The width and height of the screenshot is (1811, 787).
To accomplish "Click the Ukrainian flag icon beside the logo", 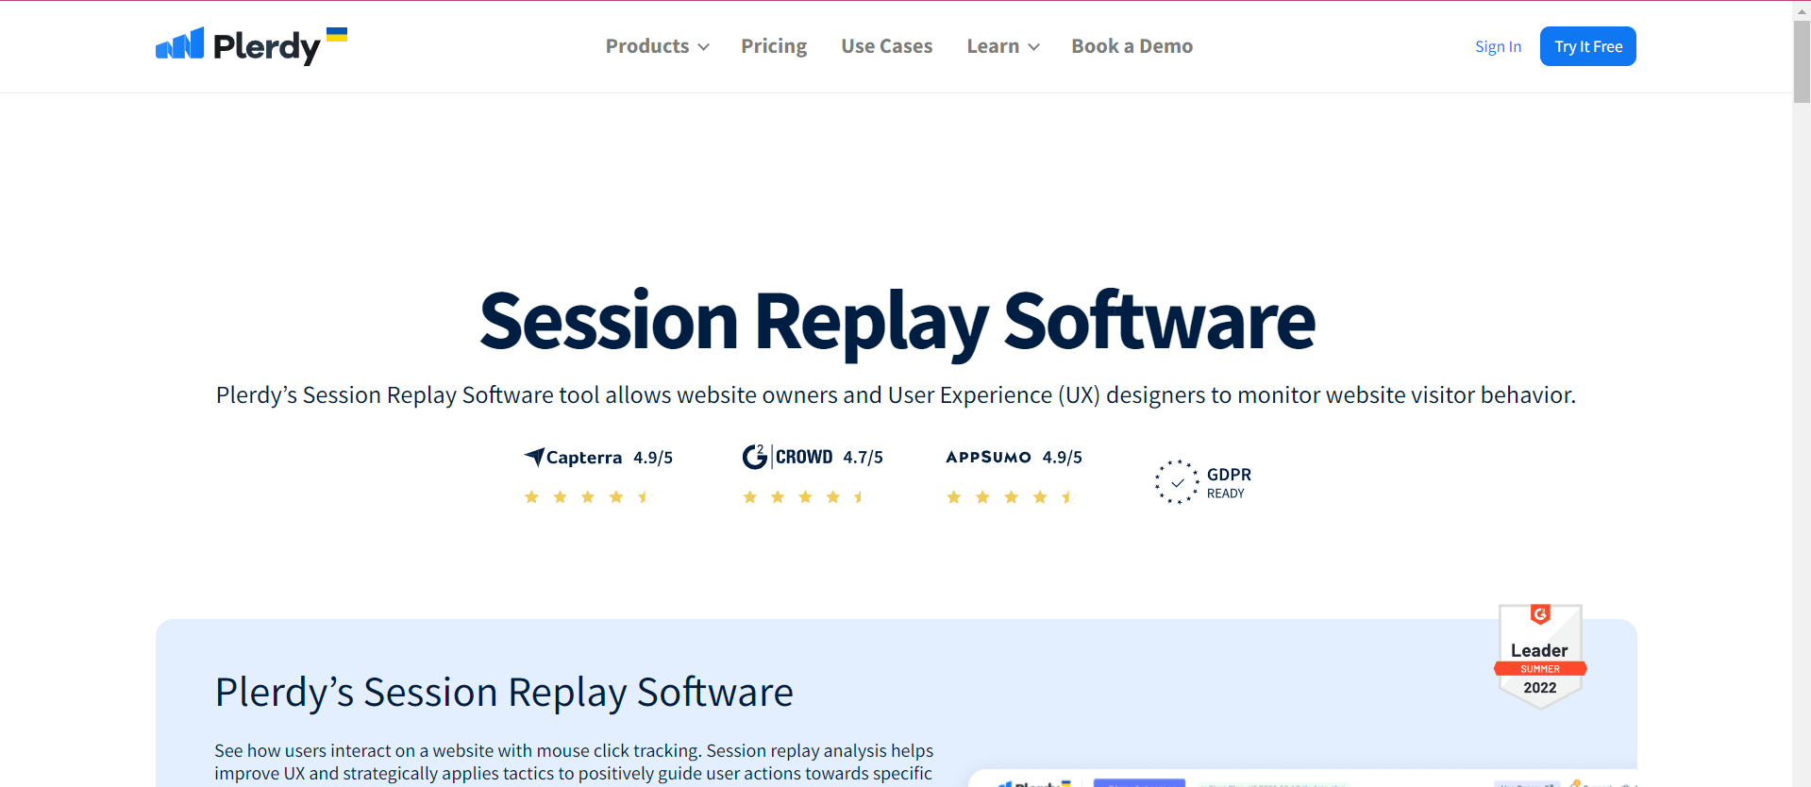I will point(337,35).
